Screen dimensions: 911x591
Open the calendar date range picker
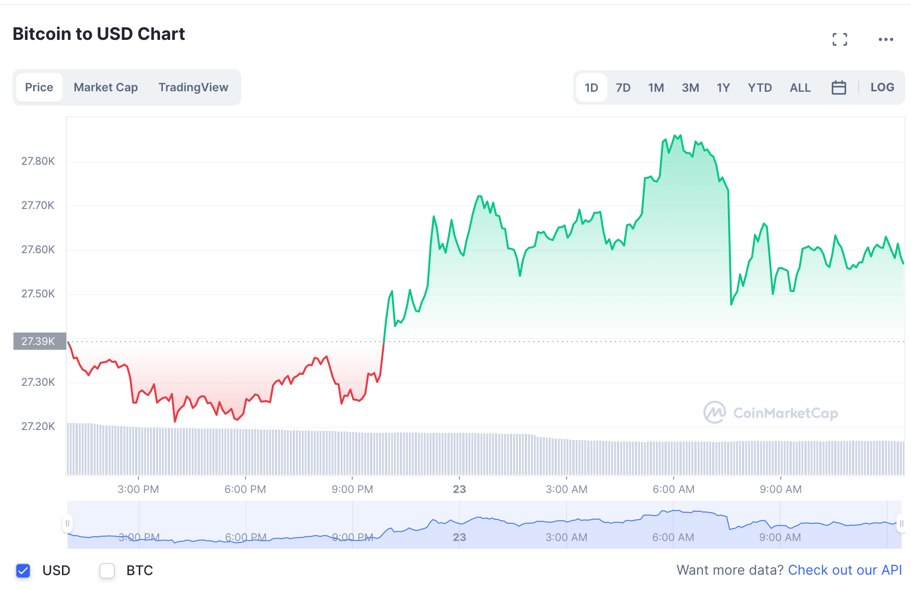point(839,87)
